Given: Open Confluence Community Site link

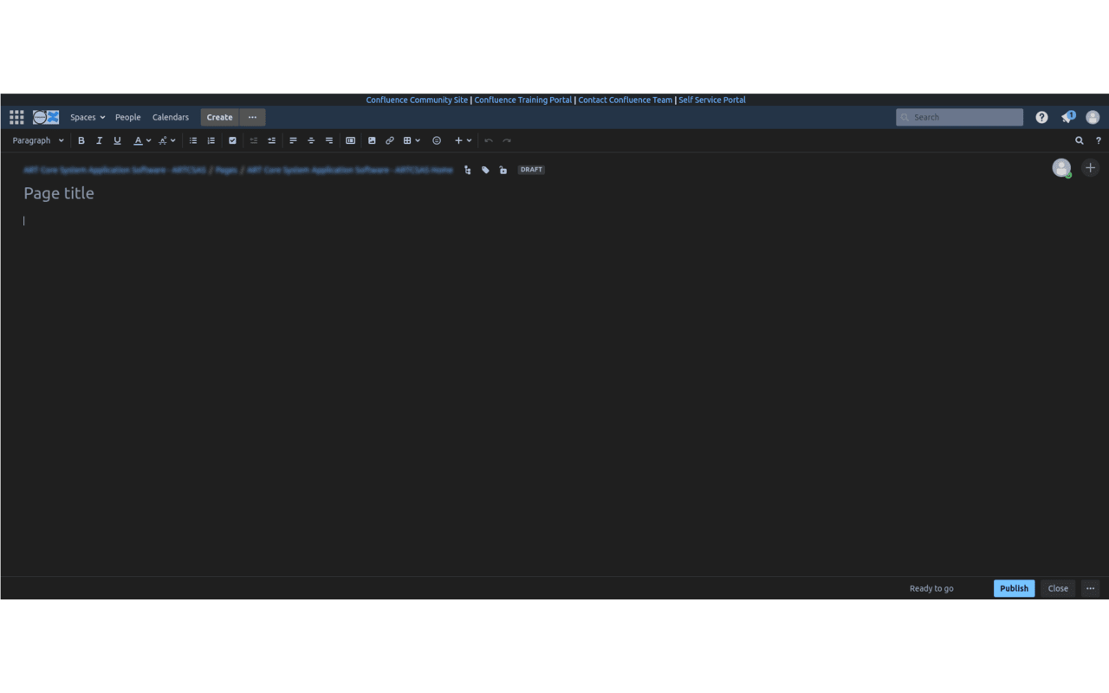Looking at the screenshot, I should 417,100.
